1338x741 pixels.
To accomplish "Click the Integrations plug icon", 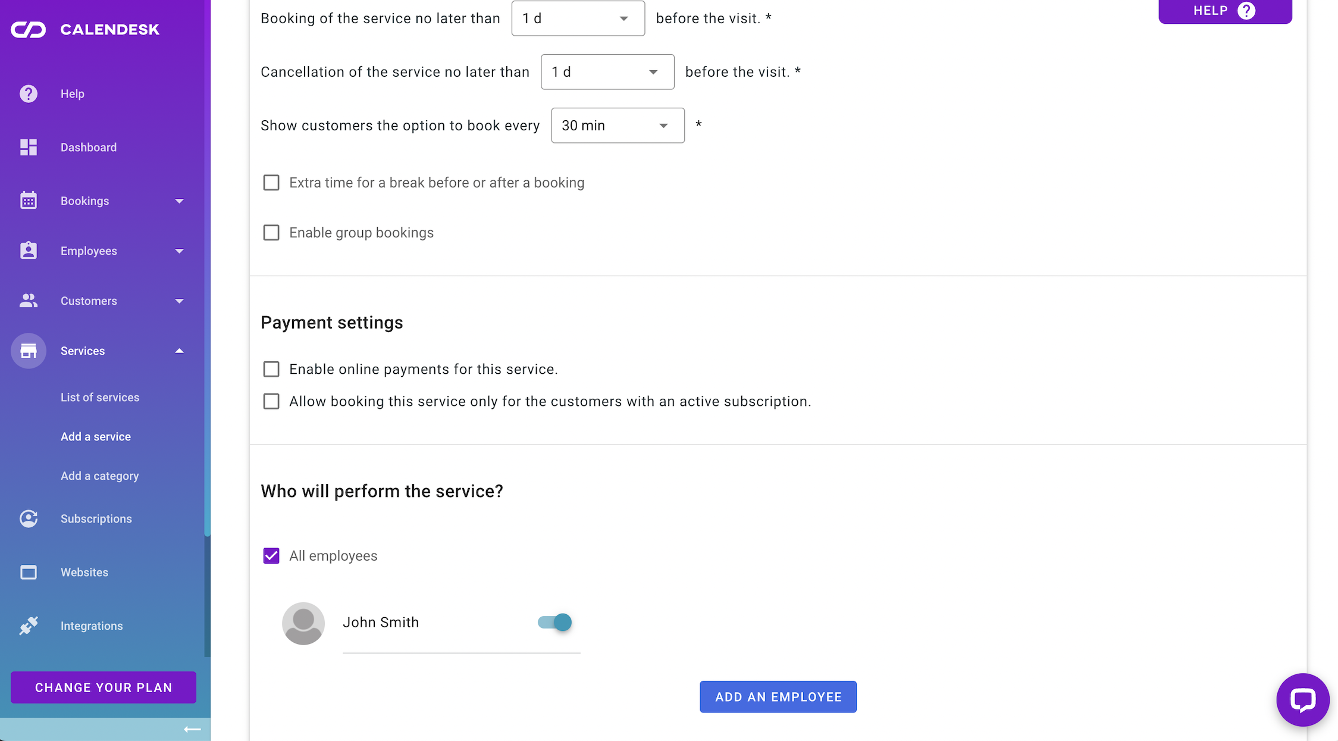I will click(29, 626).
